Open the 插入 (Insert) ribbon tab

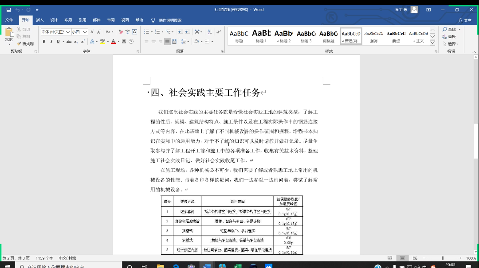point(39,20)
